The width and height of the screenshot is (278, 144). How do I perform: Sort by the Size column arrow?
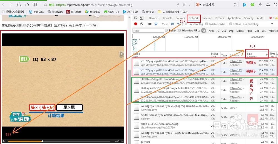coord(267,55)
